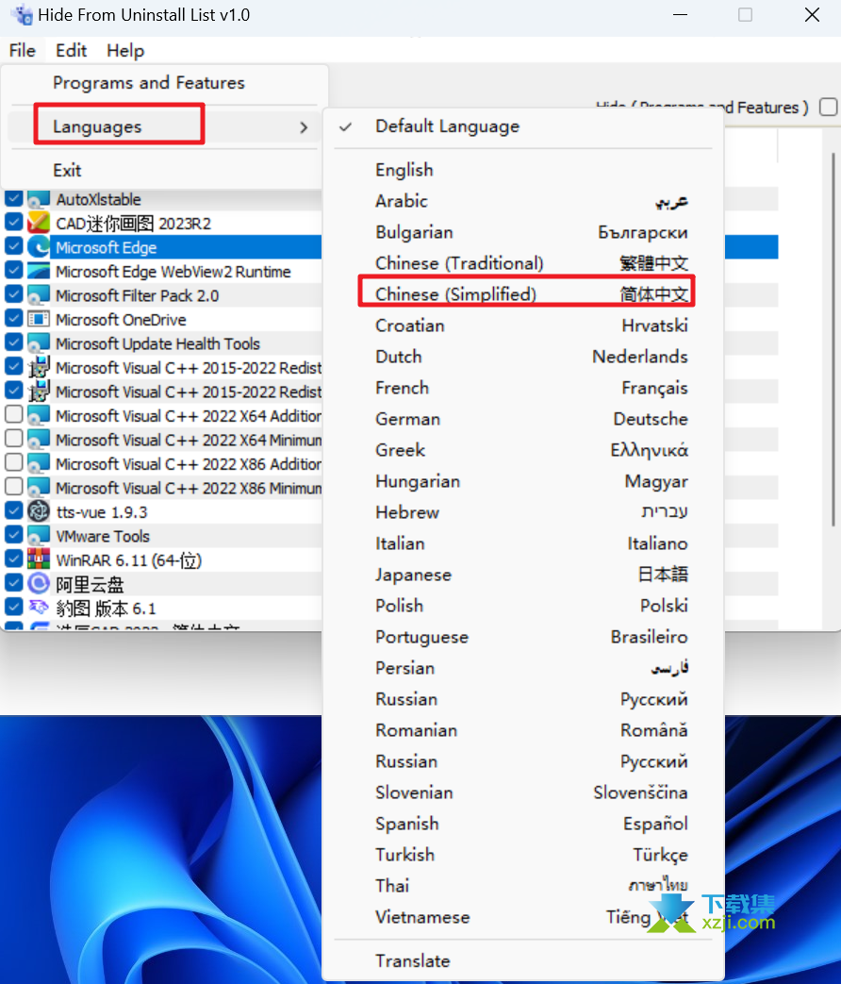Uncheck the tts-vue 1.9.3 checkbox
841x984 pixels.
click(14, 510)
